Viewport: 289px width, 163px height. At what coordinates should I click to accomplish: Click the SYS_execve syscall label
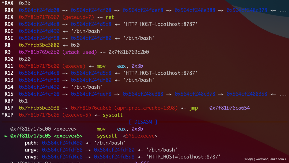pos(140,136)
